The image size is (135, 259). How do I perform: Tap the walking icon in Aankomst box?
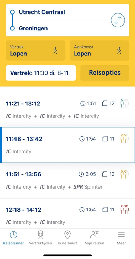(119, 50)
